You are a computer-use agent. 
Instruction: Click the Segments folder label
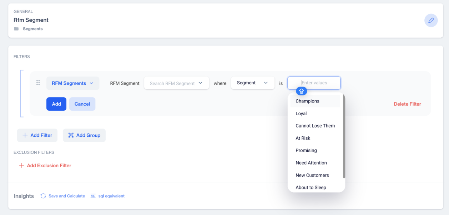33,29
